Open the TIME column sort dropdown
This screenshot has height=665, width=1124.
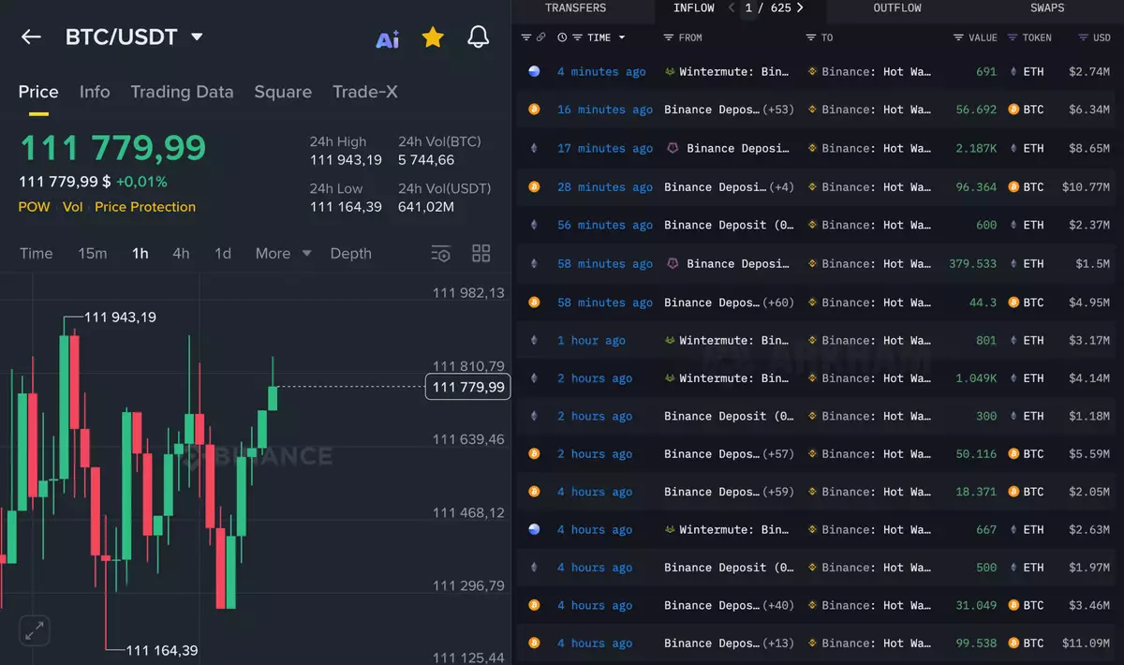coord(622,37)
